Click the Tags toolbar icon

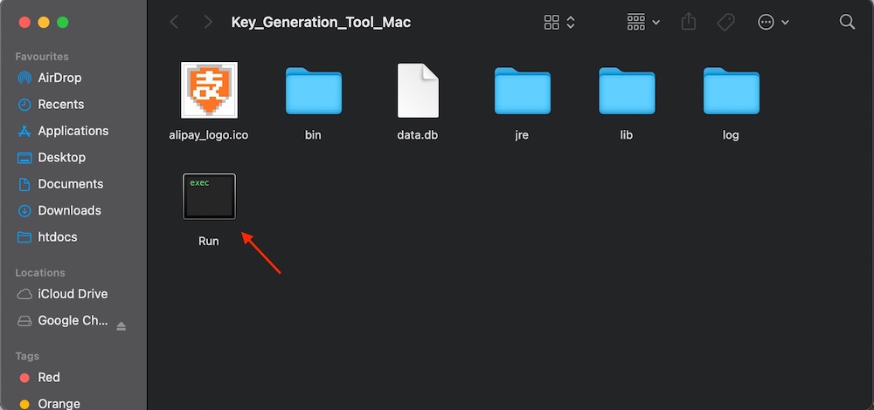tap(725, 22)
